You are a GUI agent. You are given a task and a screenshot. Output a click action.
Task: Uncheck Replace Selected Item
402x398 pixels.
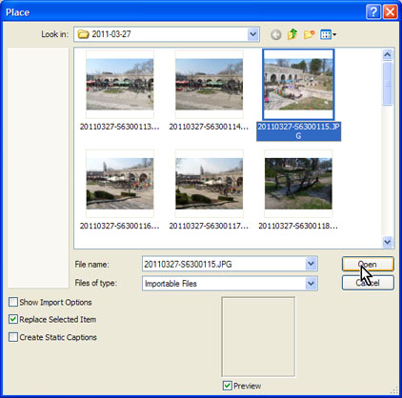point(13,319)
